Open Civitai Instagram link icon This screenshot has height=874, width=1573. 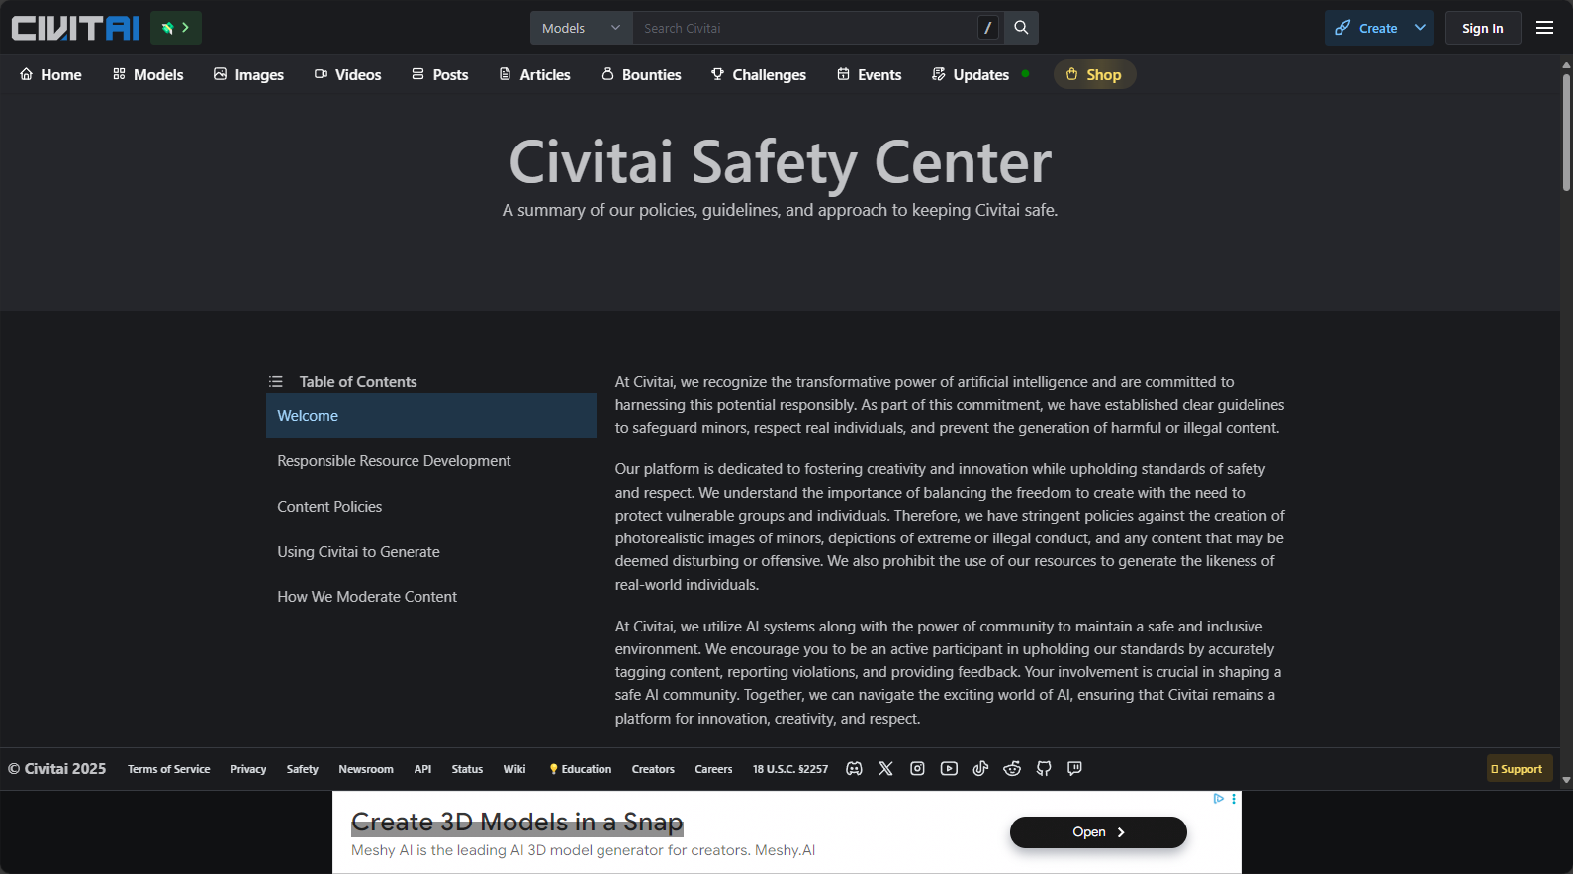coord(917,769)
